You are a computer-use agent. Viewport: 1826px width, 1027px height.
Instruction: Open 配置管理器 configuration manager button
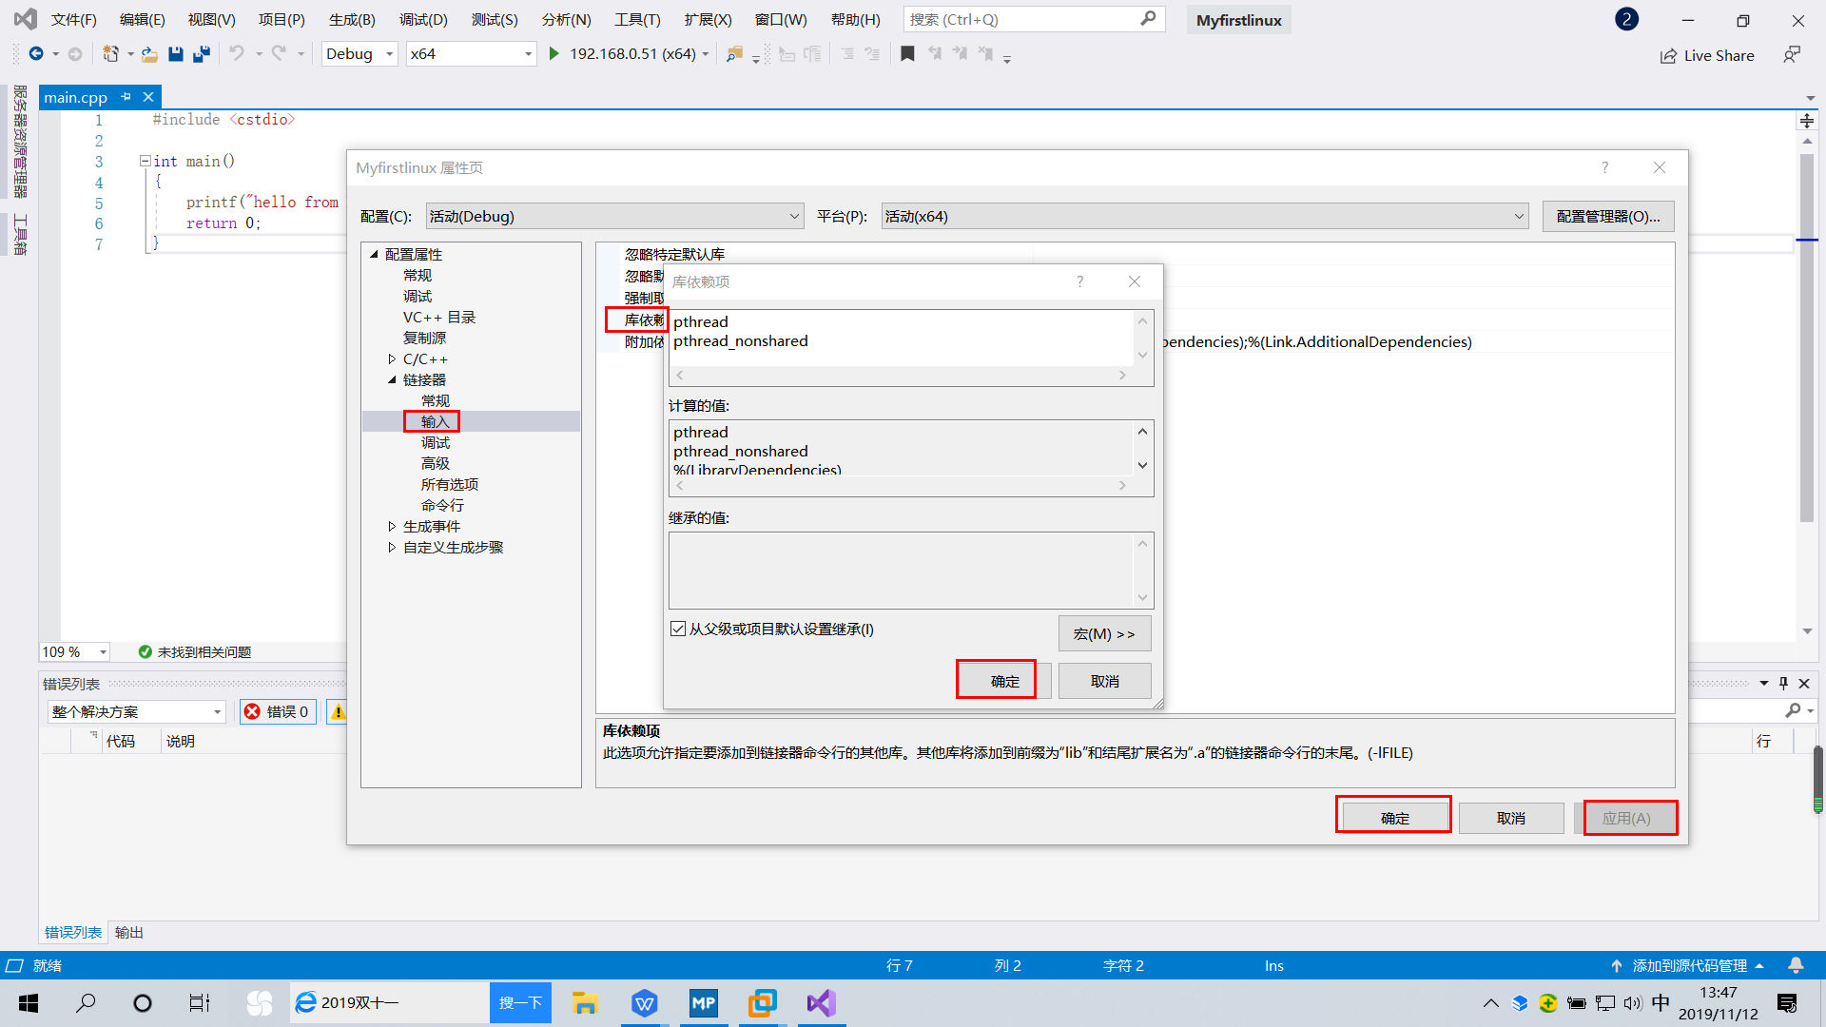[1607, 217]
